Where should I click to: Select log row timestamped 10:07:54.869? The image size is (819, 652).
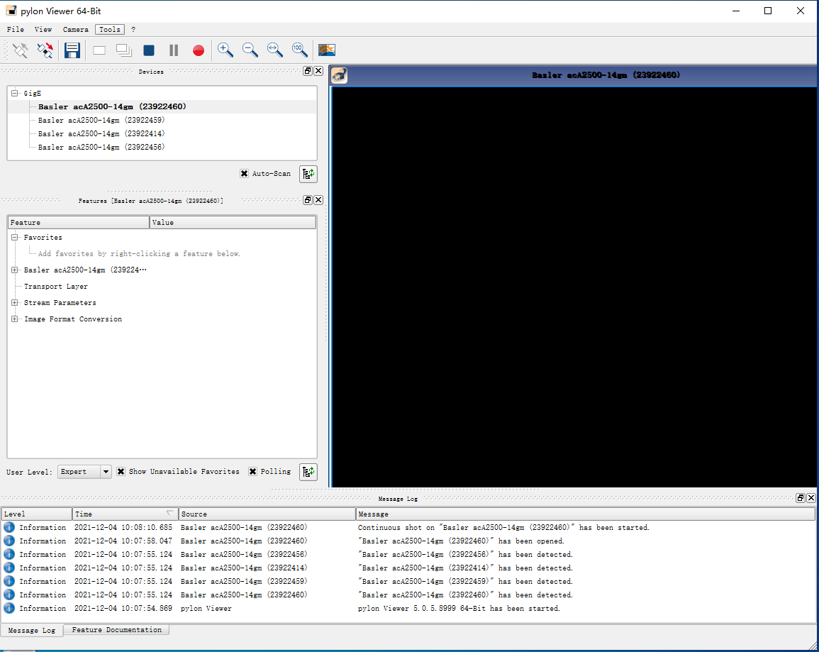408,608
